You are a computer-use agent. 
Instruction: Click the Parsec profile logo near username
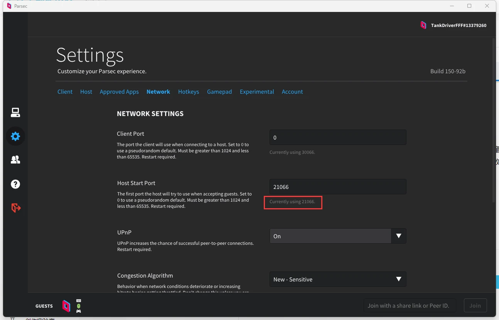click(x=423, y=26)
